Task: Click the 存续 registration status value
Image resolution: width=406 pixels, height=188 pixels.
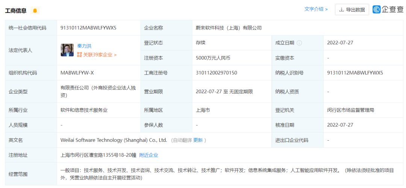Action: (201, 43)
